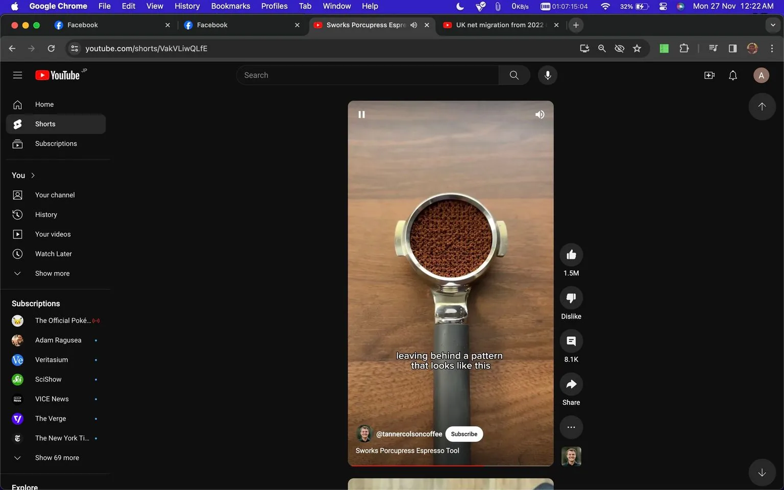Expand Show 69 more subscriptions
The width and height of the screenshot is (784, 490).
(x=57, y=457)
